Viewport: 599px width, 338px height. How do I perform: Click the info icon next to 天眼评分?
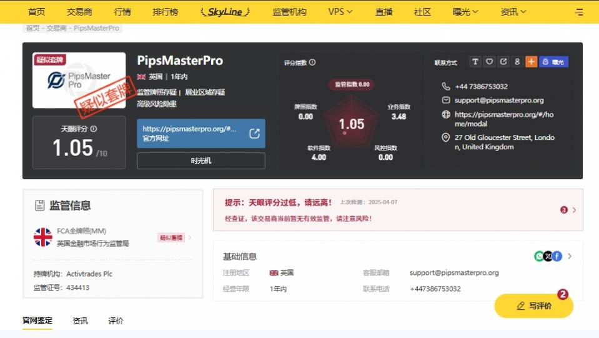pos(94,129)
